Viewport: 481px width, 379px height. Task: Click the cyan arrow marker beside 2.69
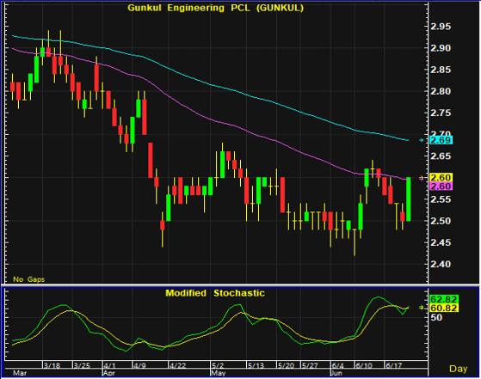coord(422,140)
